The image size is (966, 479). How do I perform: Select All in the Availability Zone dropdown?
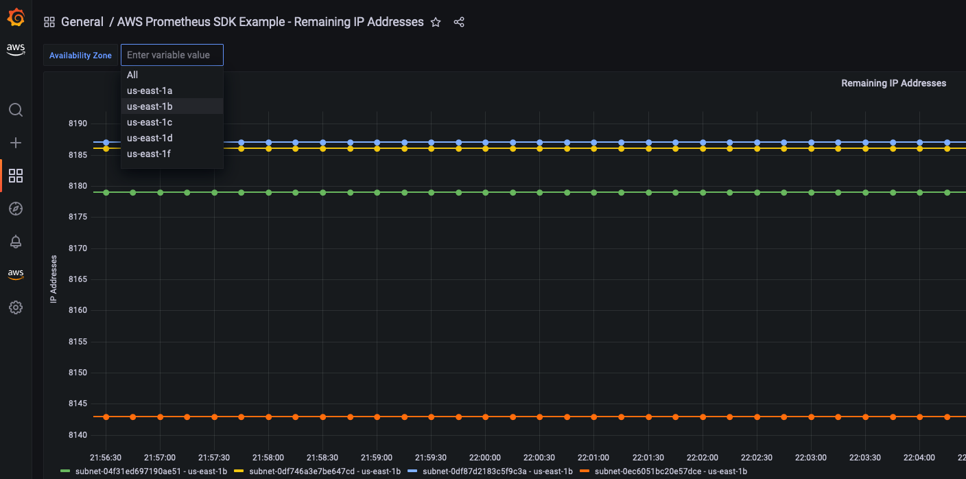(x=132, y=74)
